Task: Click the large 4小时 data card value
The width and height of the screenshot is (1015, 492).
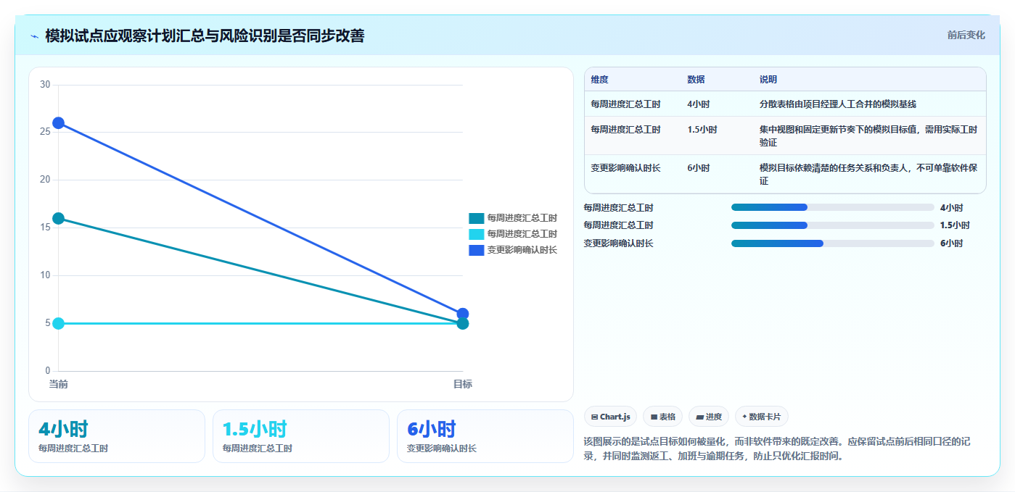Action: (64, 429)
